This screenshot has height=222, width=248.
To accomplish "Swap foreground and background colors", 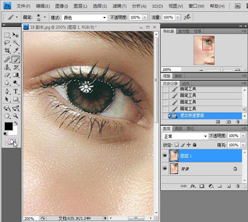I will pyautogui.click(x=16, y=123).
